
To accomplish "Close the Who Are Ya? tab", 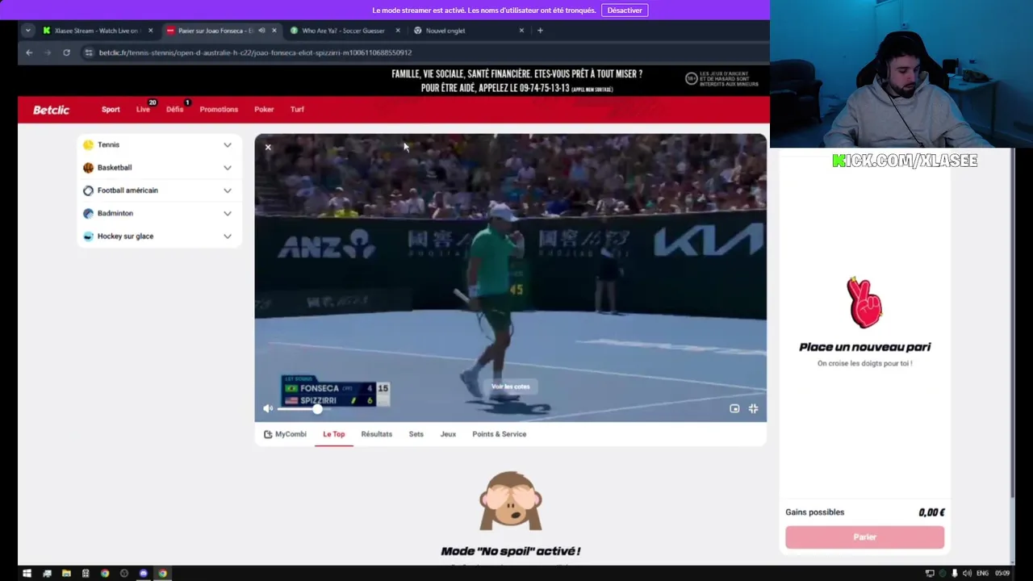I will (x=398, y=31).
